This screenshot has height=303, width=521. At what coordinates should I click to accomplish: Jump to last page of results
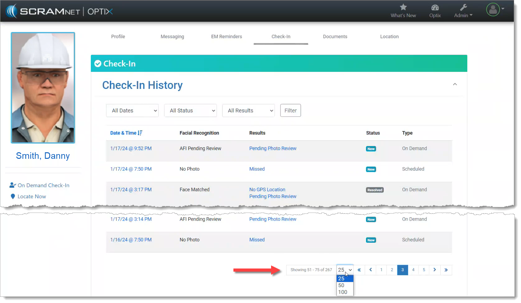[x=446, y=270]
